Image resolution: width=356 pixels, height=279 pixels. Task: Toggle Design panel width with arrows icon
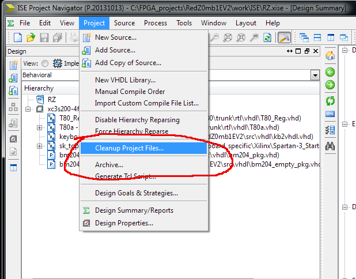(x=290, y=51)
